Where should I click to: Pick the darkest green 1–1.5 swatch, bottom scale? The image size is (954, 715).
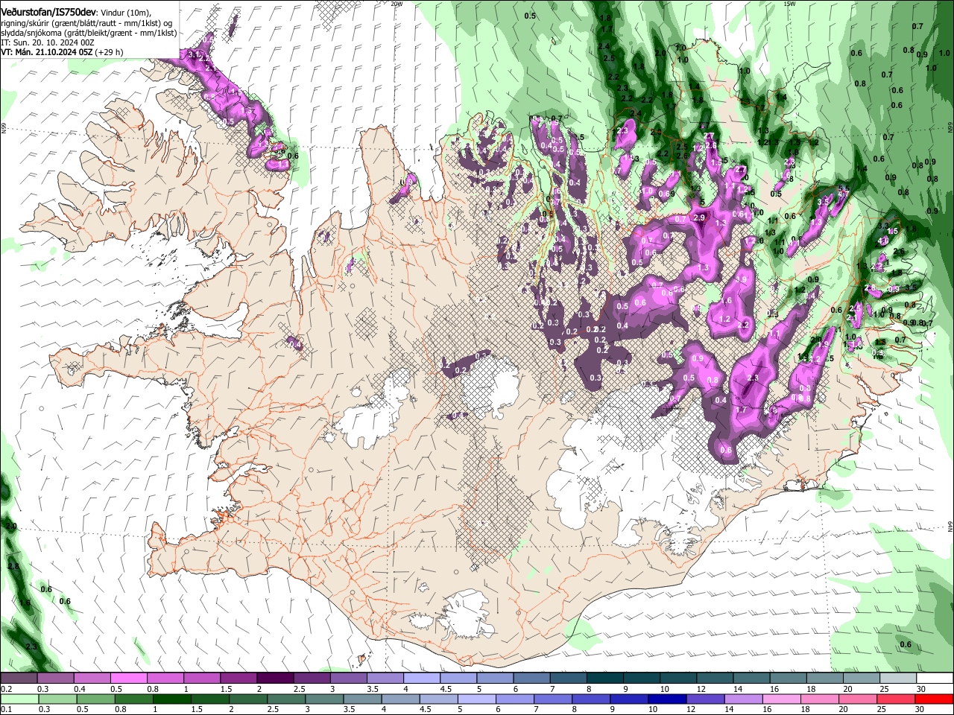pos(171,699)
